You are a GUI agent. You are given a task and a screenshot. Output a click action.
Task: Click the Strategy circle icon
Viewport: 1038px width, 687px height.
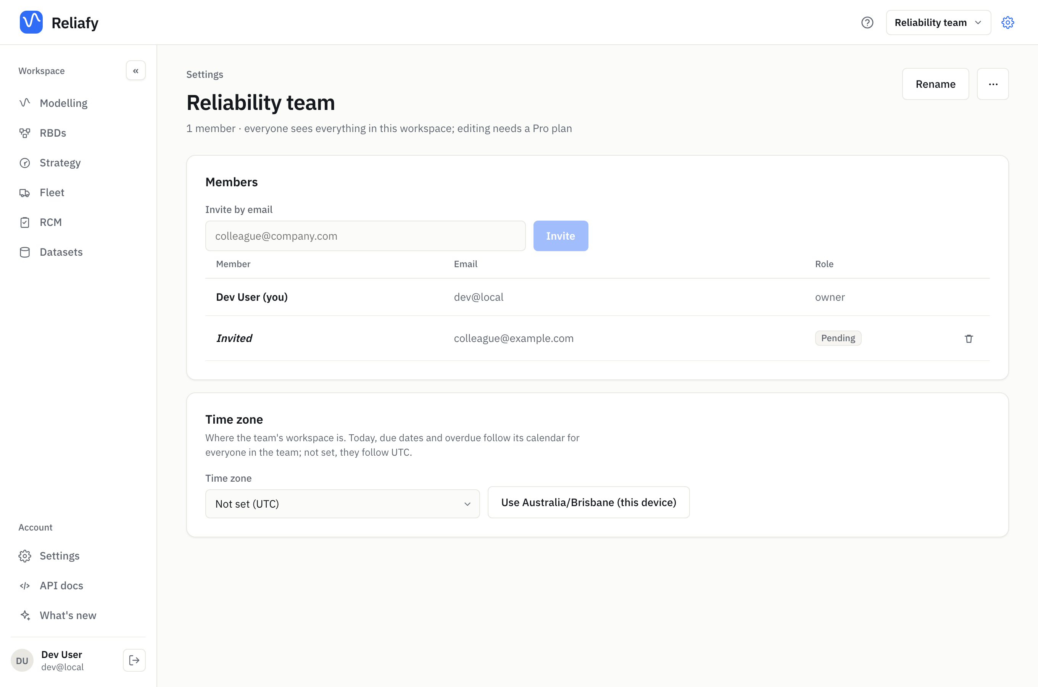point(25,163)
